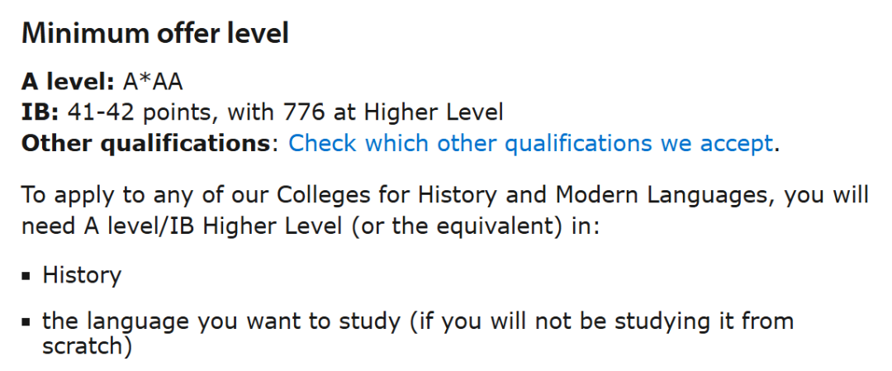
Task: Click 'A level/IB Higher Level' in the paragraph
Action: 197,226
